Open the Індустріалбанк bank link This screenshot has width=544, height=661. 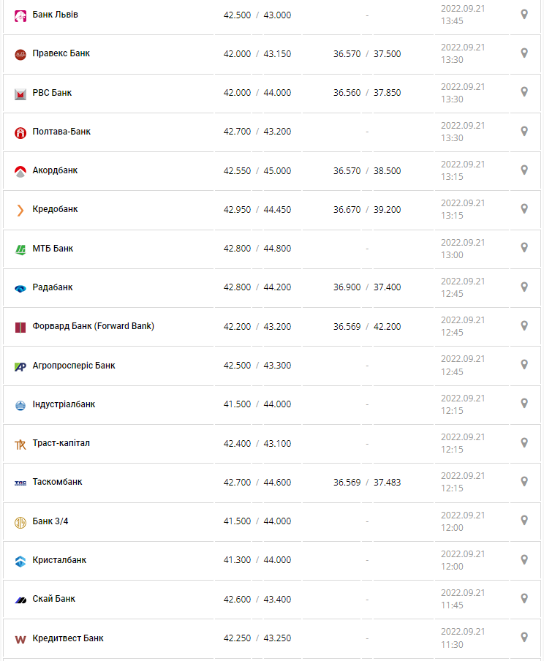click(64, 404)
